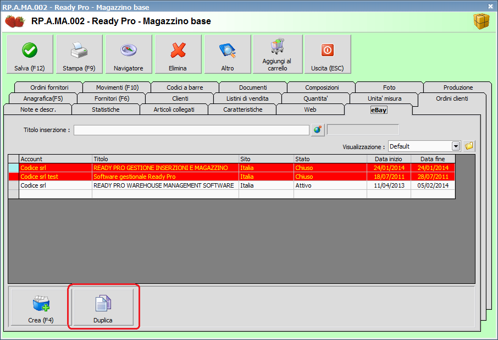The width and height of the screenshot is (498, 340).
Task: Click the red X Elimina button
Action: coord(178,54)
